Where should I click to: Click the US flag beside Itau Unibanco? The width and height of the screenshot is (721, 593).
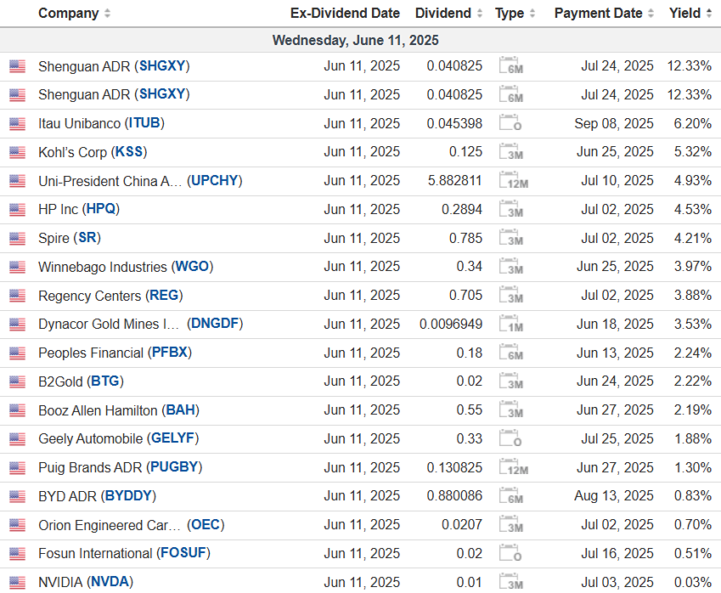[17, 124]
